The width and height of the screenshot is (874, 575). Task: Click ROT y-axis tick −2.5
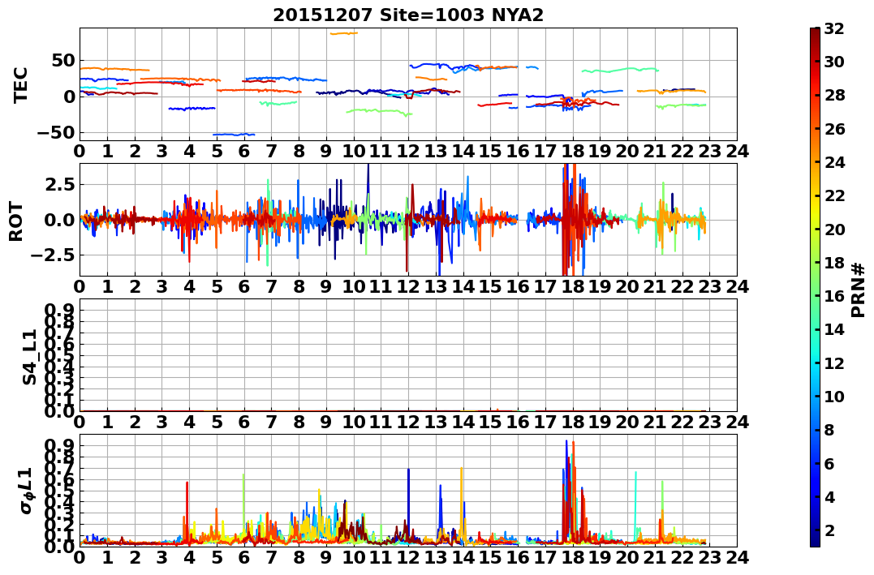[x=53, y=255]
